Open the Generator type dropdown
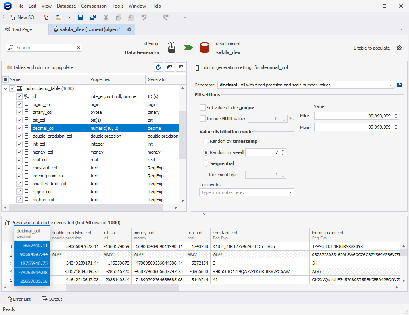 (390, 85)
